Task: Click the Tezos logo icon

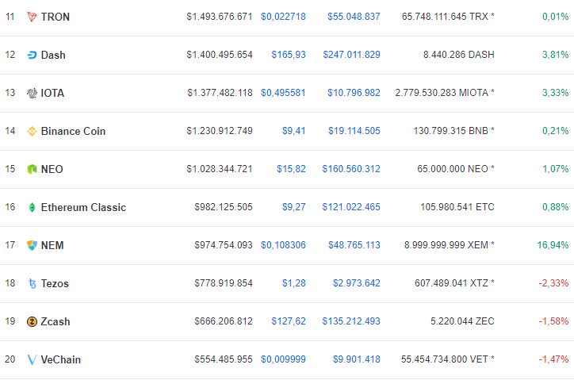Action: click(x=32, y=283)
